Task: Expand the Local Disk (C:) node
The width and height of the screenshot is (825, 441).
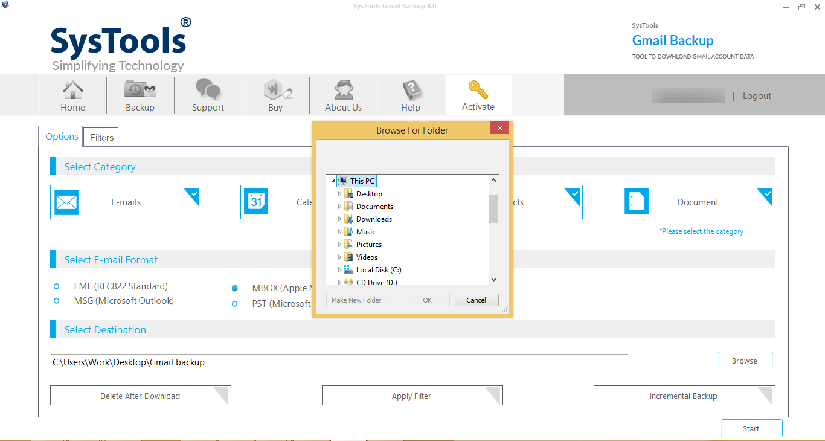Action: coord(339,270)
